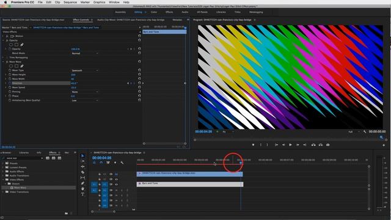The image size is (391, 220).
Task: Open the Antialiasing quality dropdown
Action: point(84,100)
